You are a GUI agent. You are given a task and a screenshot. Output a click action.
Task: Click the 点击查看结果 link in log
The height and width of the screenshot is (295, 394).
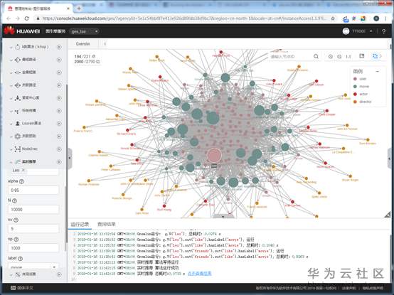point(200,274)
